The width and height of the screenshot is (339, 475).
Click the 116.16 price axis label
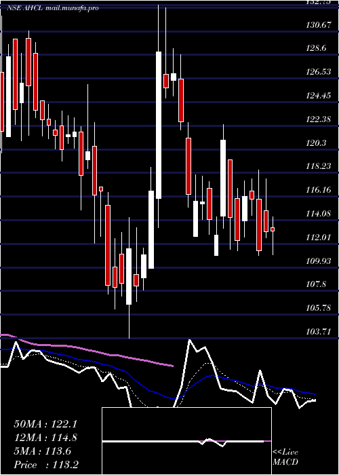[x=319, y=190]
